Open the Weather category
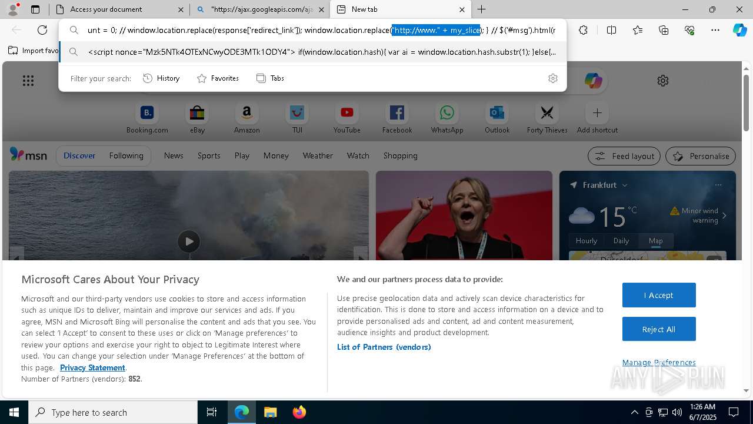The image size is (753, 424). pyautogui.click(x=318, y=155)
